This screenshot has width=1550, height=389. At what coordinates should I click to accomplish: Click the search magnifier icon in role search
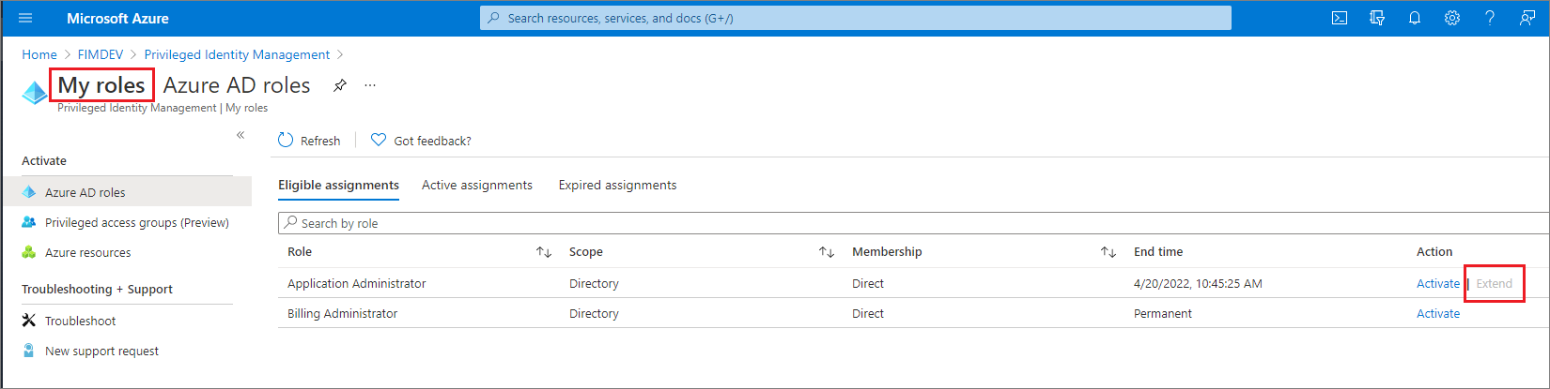(x=291, y=223)
